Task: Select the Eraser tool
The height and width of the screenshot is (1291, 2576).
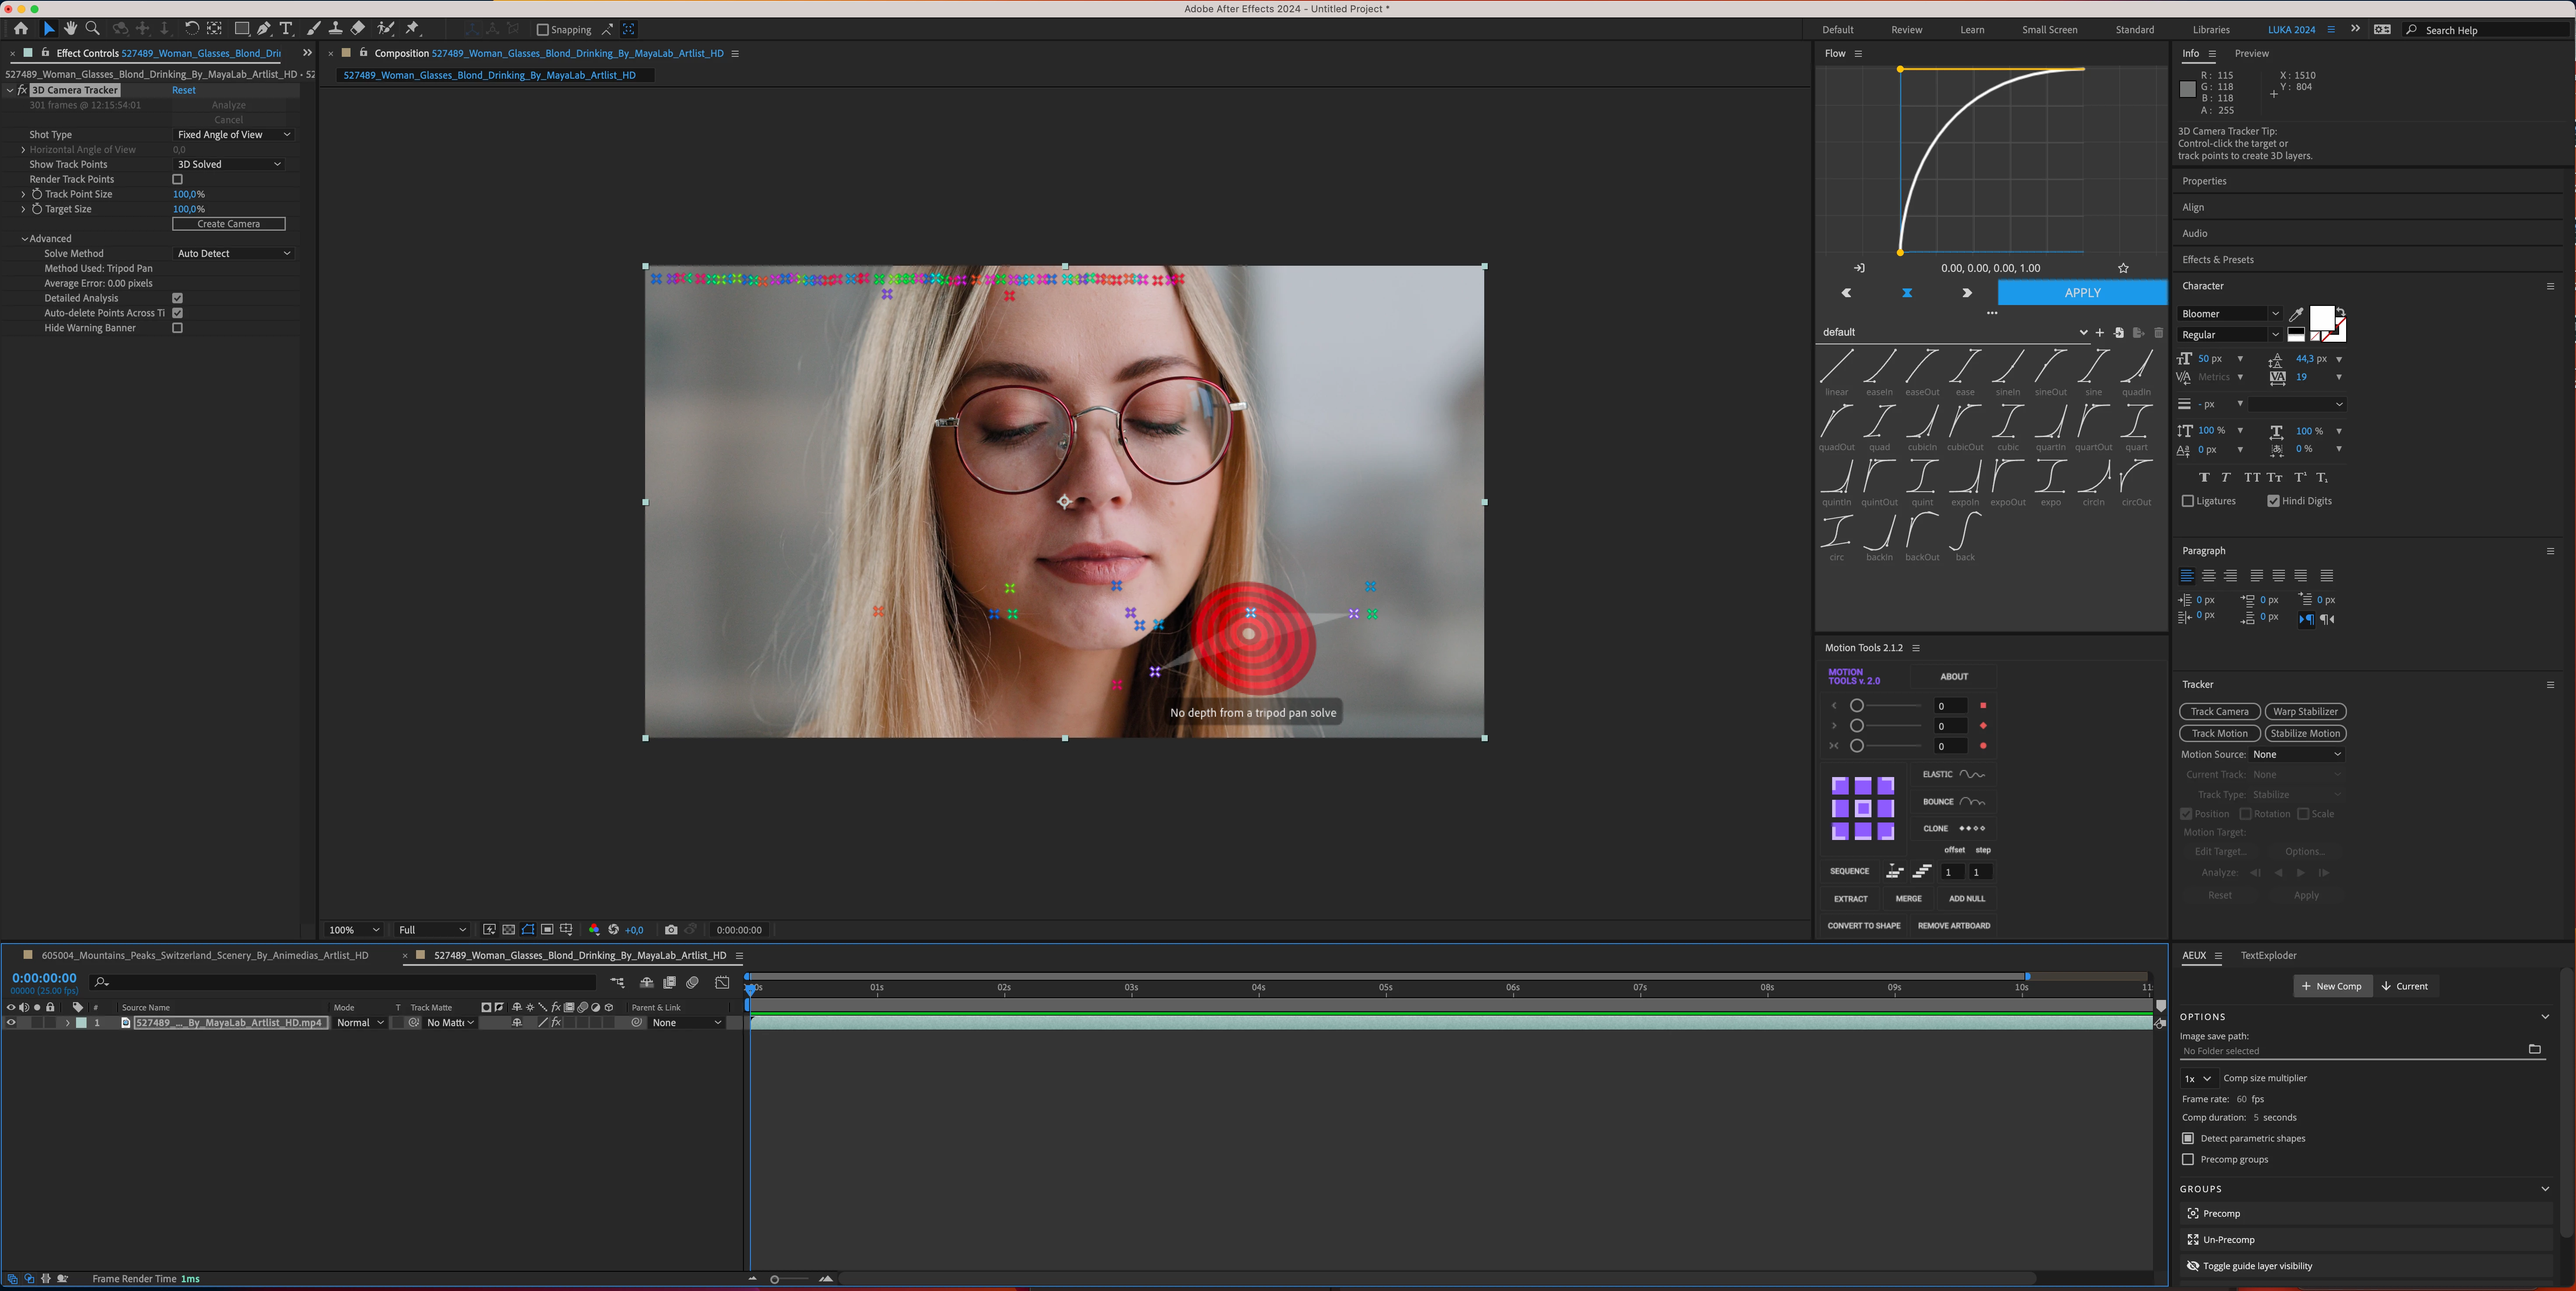Action: [358, 29]
